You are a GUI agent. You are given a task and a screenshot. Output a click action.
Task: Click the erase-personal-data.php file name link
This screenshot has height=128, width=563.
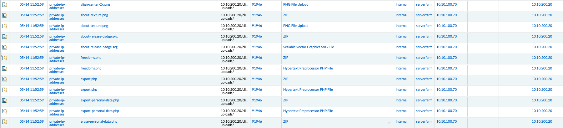pyautogui.click(x=99, y=122)
